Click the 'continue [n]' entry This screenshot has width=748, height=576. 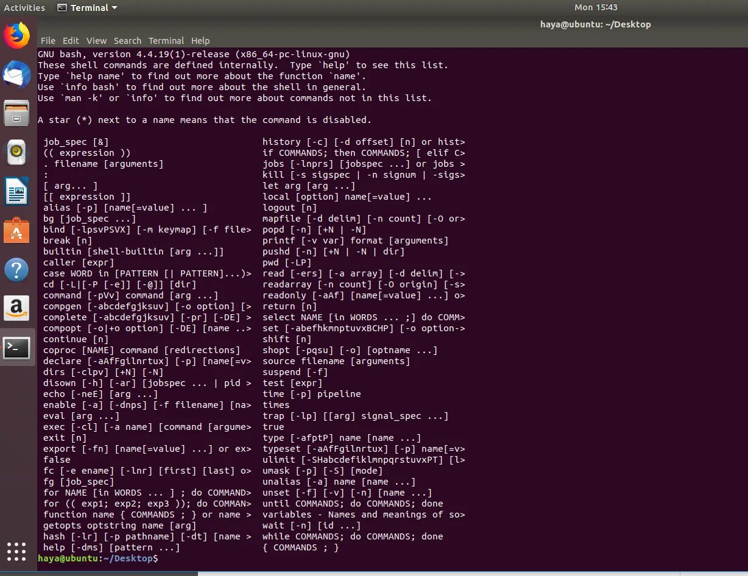point(76,339)
